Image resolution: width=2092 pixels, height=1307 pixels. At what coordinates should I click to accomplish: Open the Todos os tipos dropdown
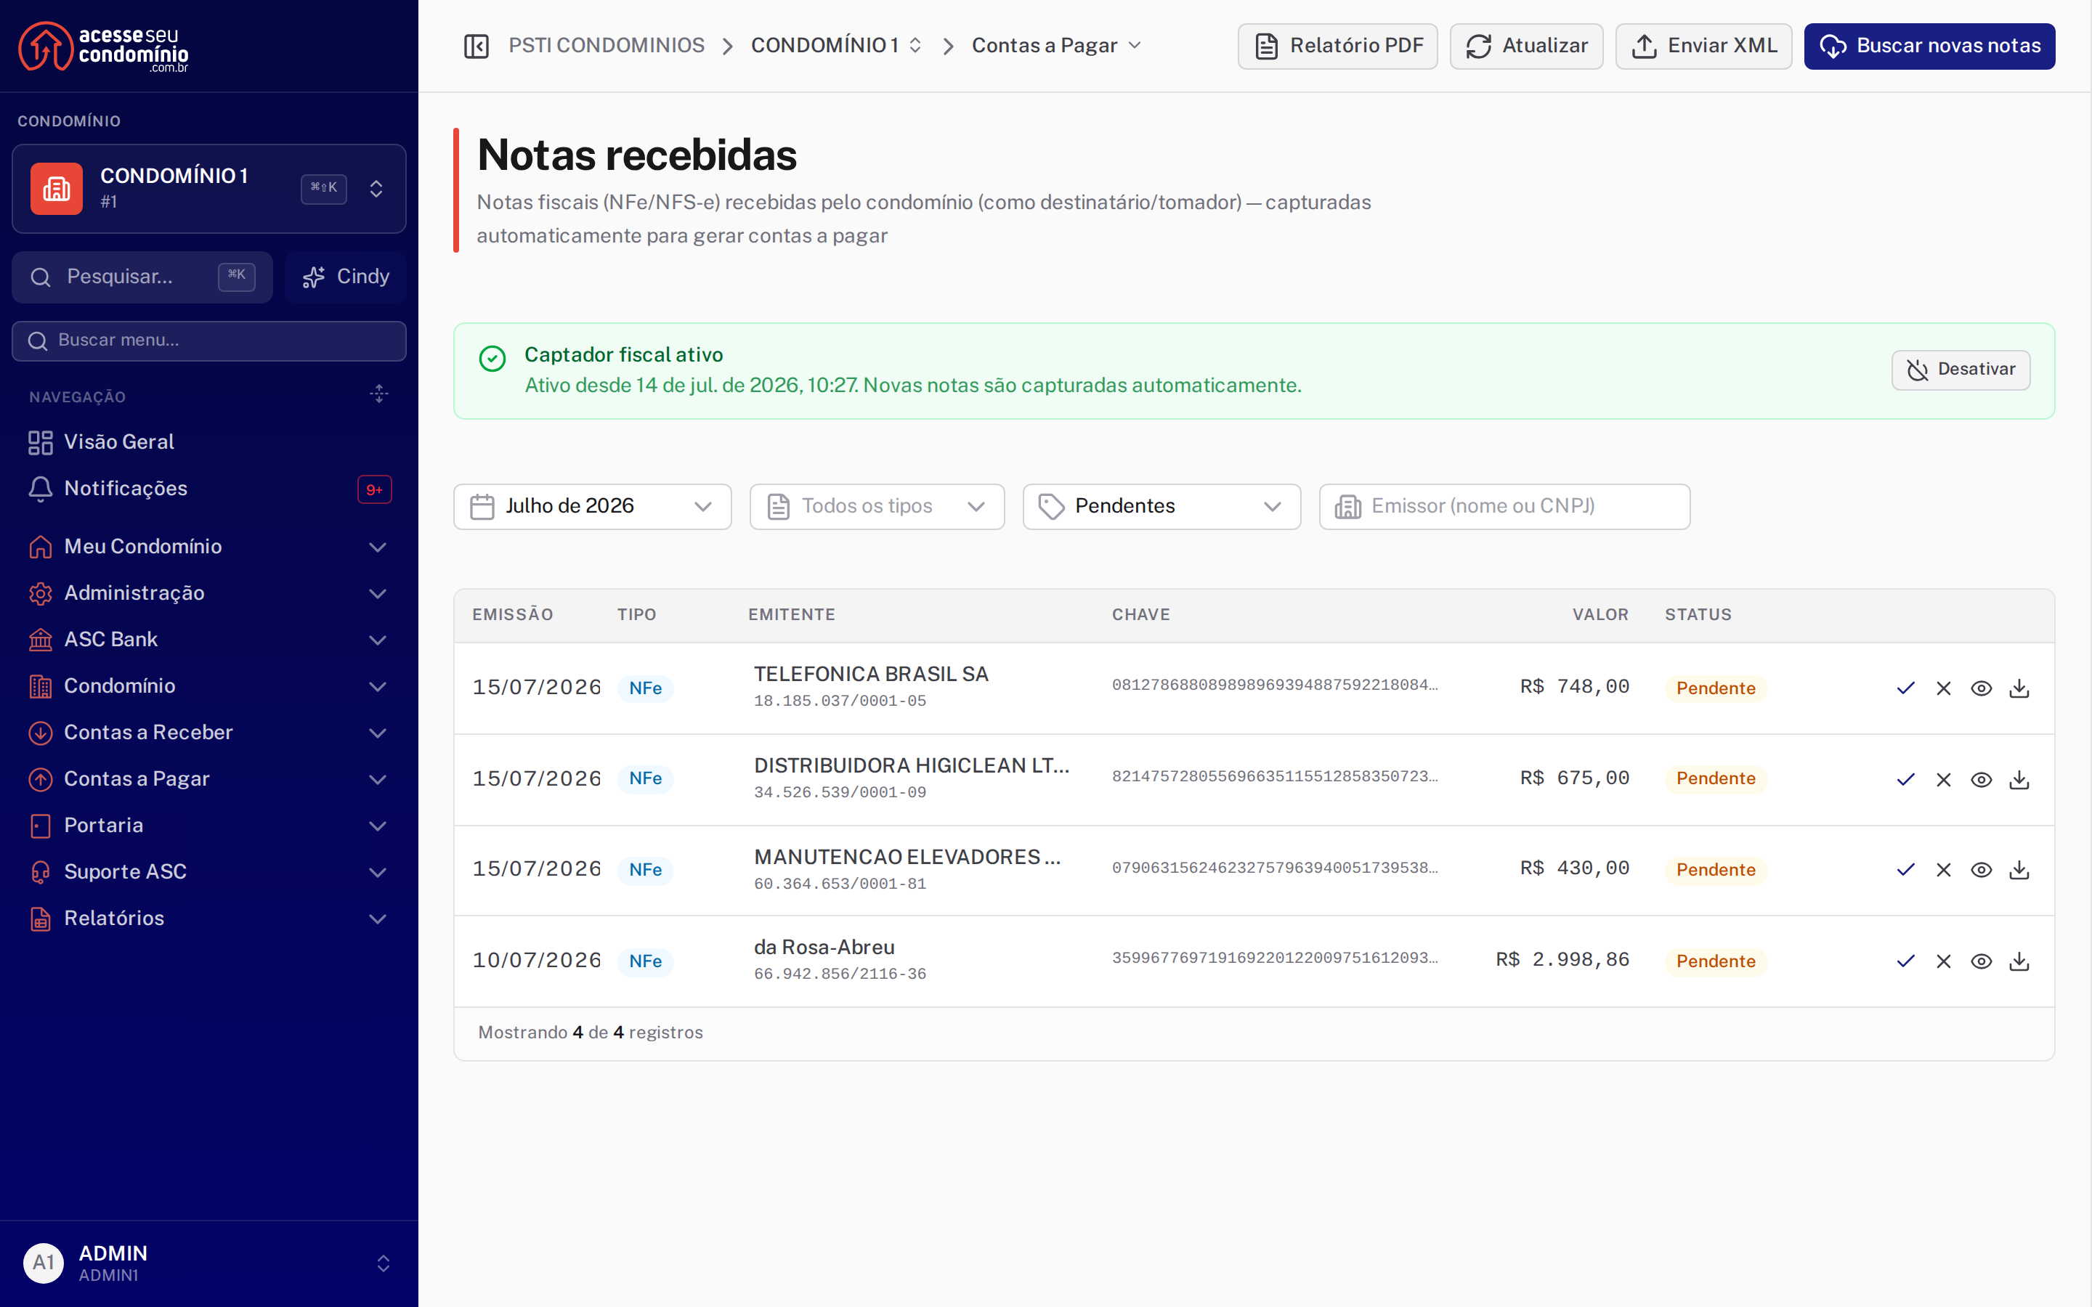click(877, 507)
